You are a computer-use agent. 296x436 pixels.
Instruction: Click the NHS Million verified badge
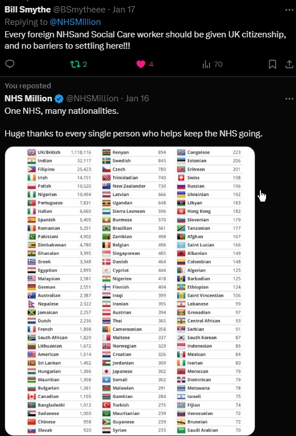coord(59,99)
